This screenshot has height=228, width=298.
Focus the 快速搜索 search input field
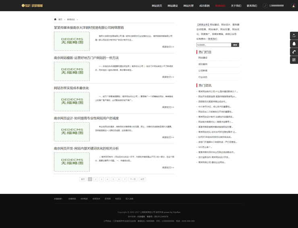[213, 45]
